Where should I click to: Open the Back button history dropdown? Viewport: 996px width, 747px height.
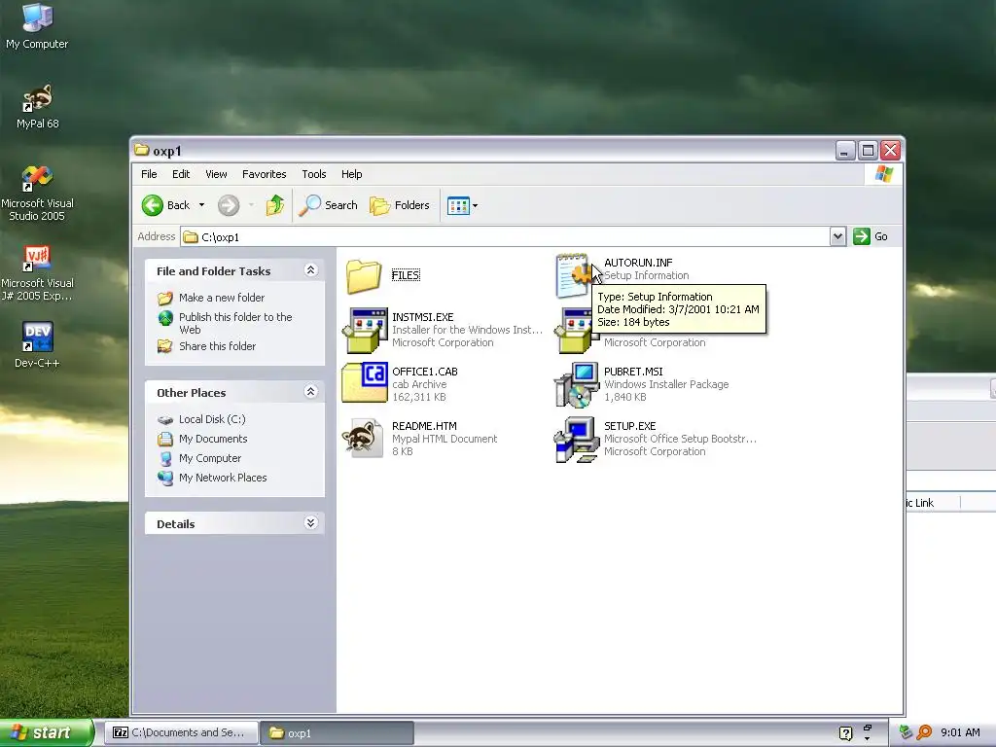(201, 205)
